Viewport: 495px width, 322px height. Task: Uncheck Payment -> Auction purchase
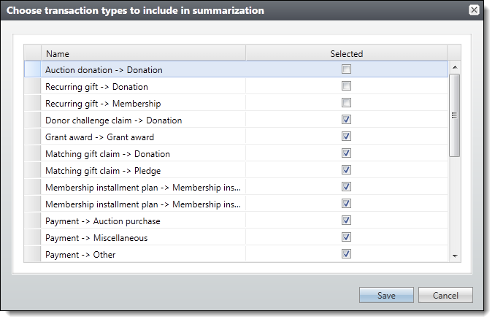[x=346, y=220]
